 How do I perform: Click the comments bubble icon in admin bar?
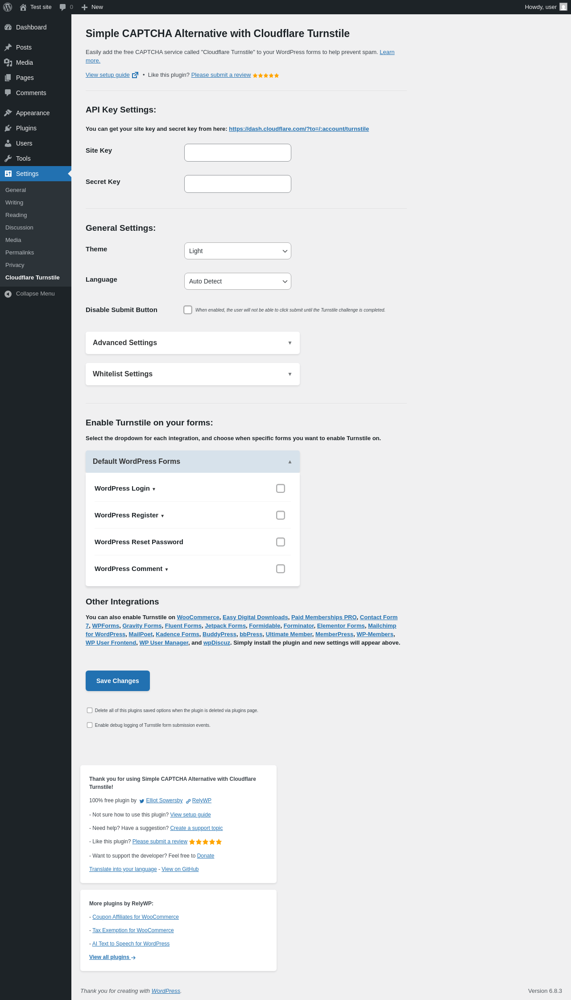[x=63, y=7]
